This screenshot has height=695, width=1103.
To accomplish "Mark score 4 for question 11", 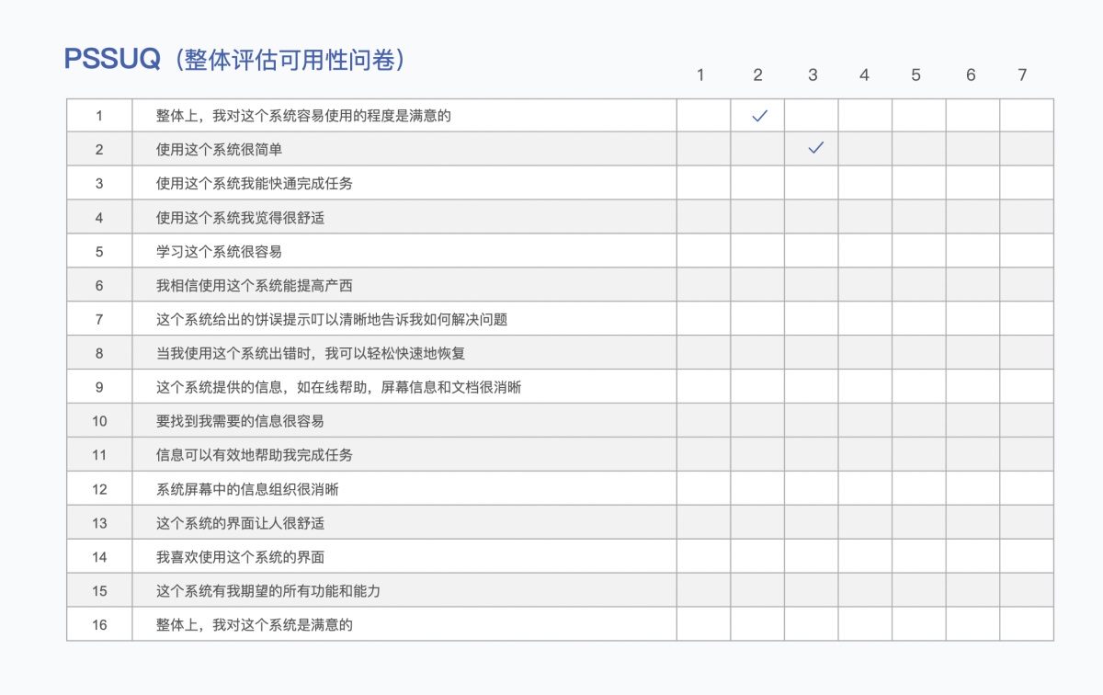I will click(864, 454).
